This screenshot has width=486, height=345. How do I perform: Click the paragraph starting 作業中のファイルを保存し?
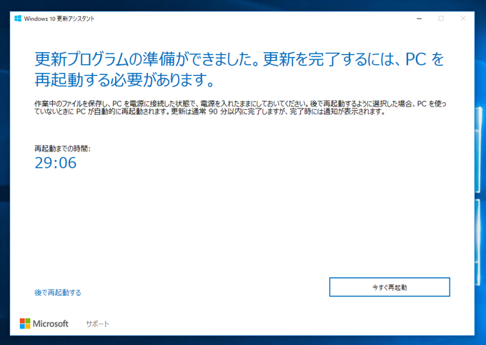click(x=240, y=107)
